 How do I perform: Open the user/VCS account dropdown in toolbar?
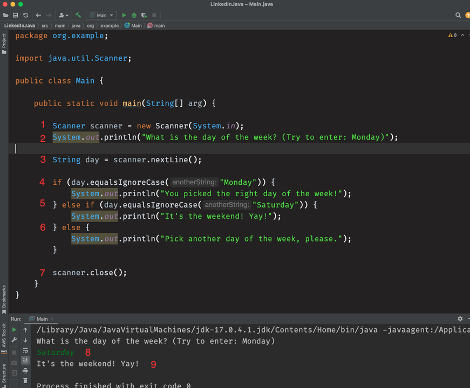[x=64, y=15]
